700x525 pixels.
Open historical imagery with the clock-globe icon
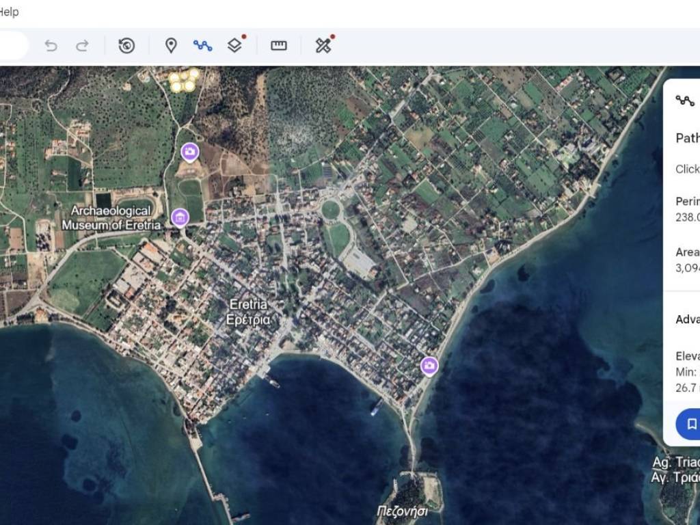pos(126,46)
